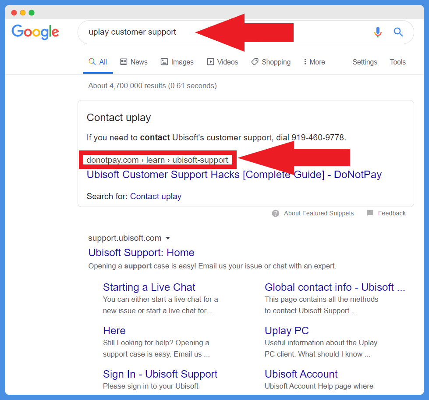The height and width of the screenshot is (400, 429).
Task: Click the red window close dot
Action: click(14, 13)
